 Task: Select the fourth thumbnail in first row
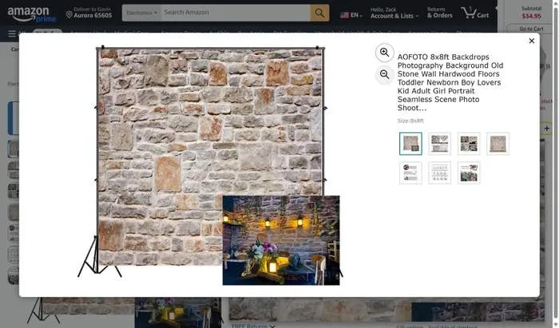coord(498,144)
